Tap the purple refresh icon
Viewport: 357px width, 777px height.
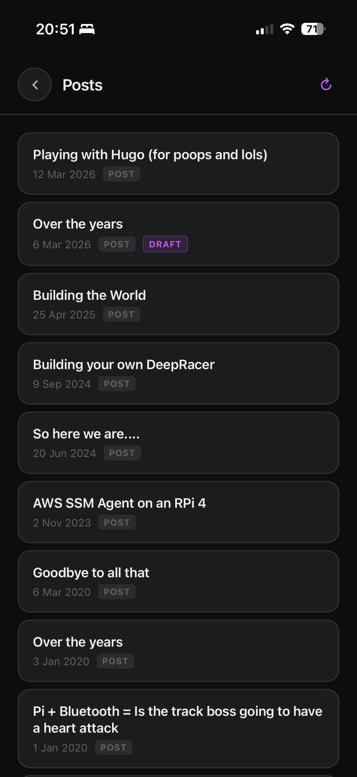pos(326,84)
